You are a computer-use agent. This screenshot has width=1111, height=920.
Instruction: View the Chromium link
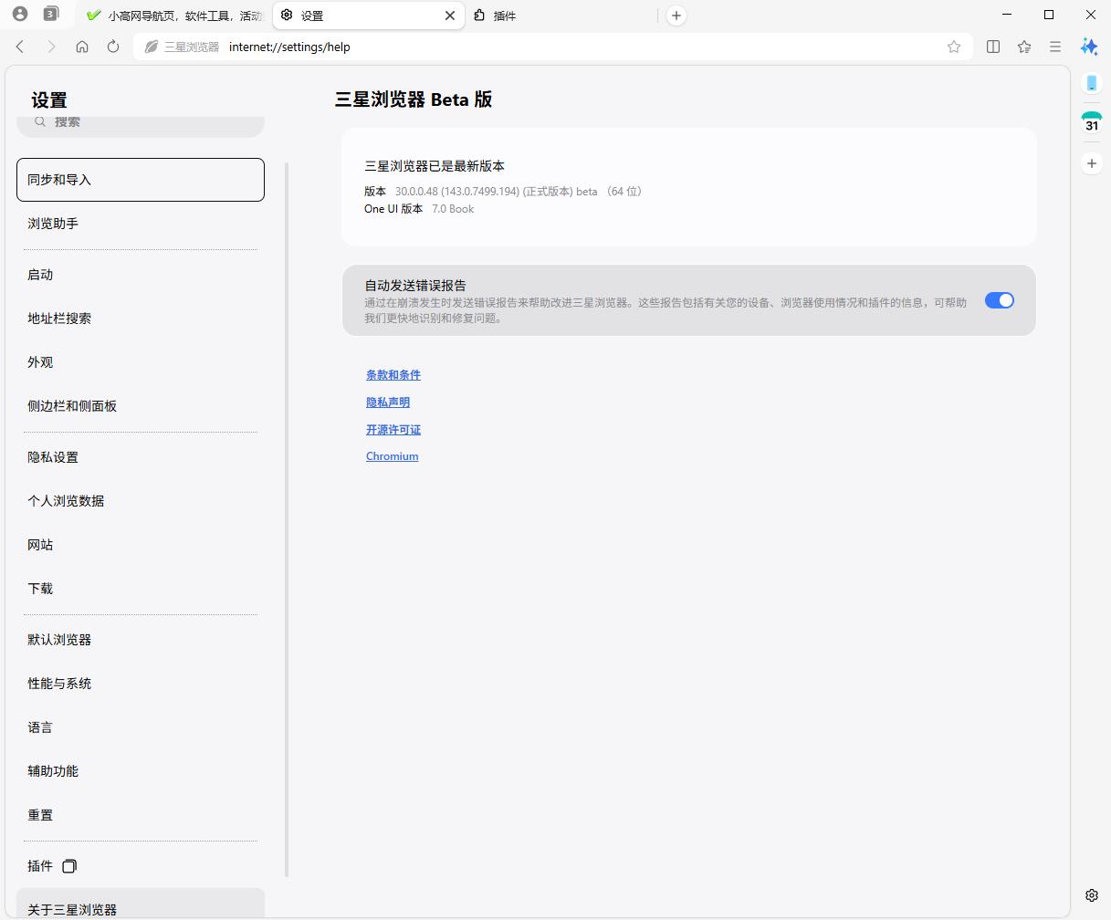click(x=392, y=455)
